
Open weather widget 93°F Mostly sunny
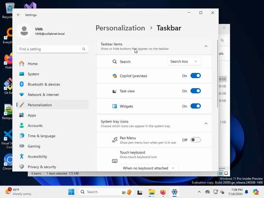tap(18, 192)
